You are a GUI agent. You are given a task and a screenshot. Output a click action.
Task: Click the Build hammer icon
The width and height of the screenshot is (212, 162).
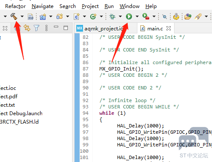14,16
